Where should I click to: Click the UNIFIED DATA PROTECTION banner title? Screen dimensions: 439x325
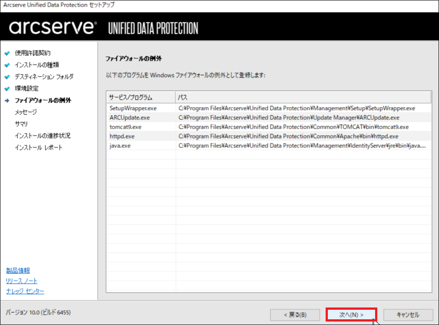coord(153,28)
